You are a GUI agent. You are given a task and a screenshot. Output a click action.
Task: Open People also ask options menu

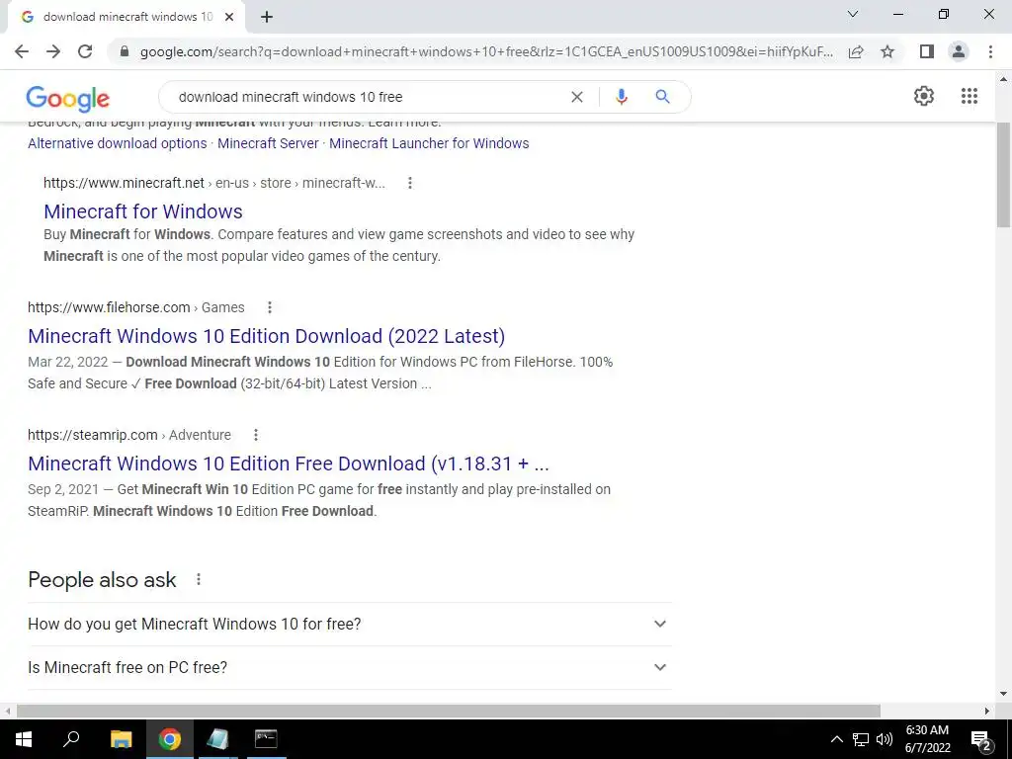[199, 579]
